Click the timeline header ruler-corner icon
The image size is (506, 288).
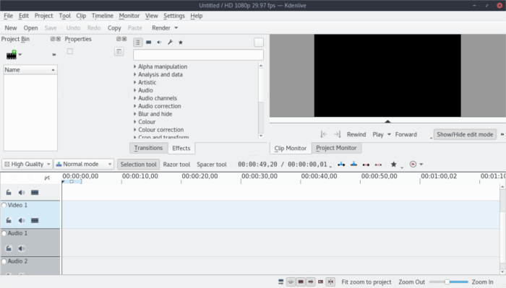pyautogui.click(x=47, y=178)
